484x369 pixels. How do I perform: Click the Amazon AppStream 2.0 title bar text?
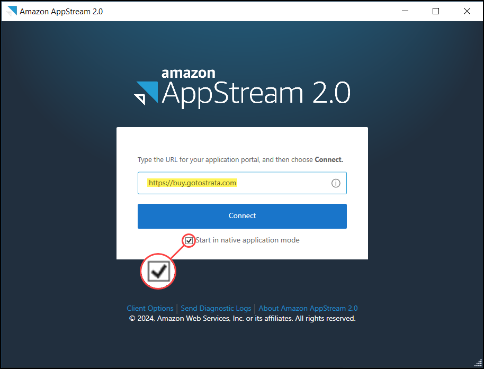(x=60, y=11)
